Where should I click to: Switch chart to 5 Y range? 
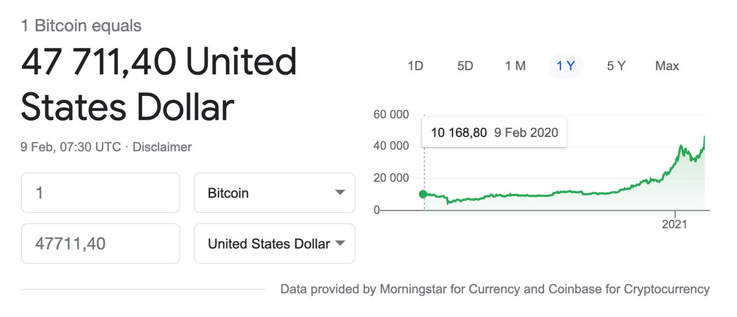coord(616,66)
